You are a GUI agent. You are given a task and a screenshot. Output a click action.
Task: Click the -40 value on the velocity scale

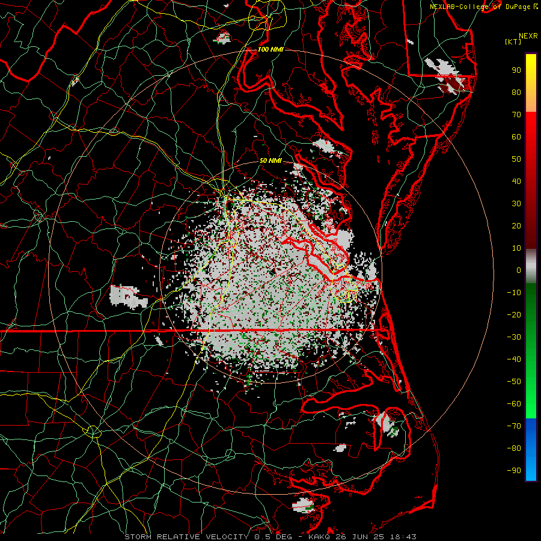[x=514, y=359]
